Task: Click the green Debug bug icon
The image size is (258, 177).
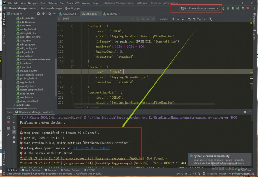Action: 228,8
